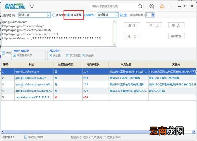Toggle the 状态码 checkbox
The height and width of the screenshot is (141, 197).
(50, 56)
